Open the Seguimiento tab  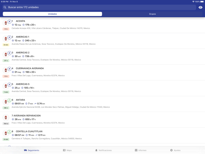click(32, 150)
